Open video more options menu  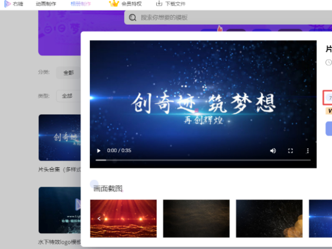308,151
